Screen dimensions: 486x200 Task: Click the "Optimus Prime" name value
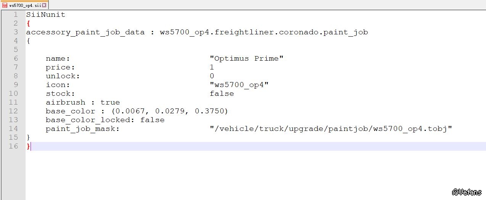[246, 58]
